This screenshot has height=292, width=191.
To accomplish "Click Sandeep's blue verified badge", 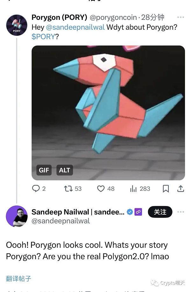I will (130, 212).
